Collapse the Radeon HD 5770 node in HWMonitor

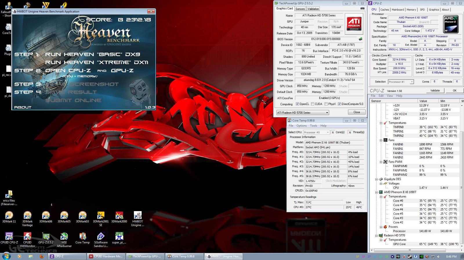point(377,236)
